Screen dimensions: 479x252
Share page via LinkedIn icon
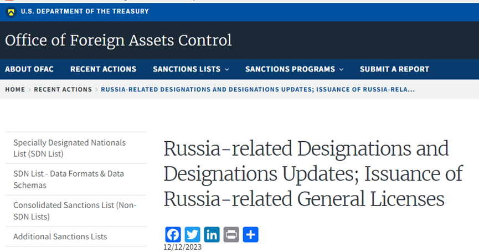tap(212, 235)
